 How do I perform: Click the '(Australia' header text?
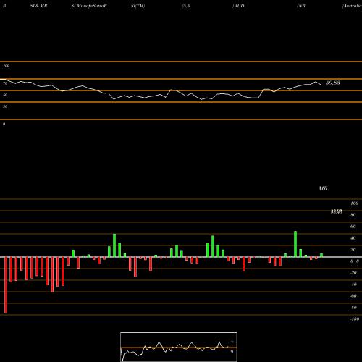click(x=352, y=6)
